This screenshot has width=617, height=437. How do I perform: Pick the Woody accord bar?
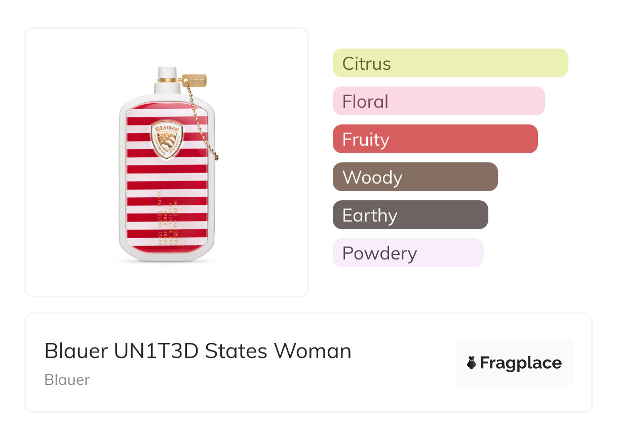click(415, 177)
